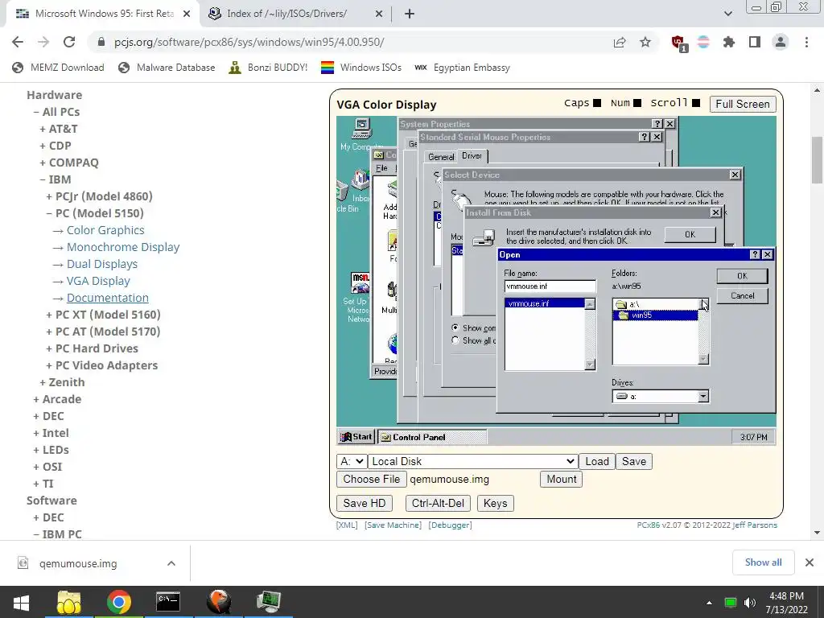The width and height of the screenshot is (824, 618).
Task: Open the Drives dropdown in Open dialog
Action: 702,396
